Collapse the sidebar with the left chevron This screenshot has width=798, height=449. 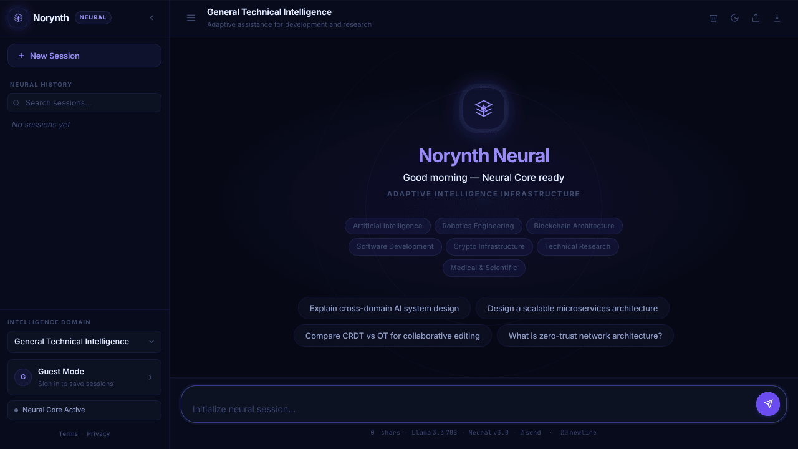[151, 18]
